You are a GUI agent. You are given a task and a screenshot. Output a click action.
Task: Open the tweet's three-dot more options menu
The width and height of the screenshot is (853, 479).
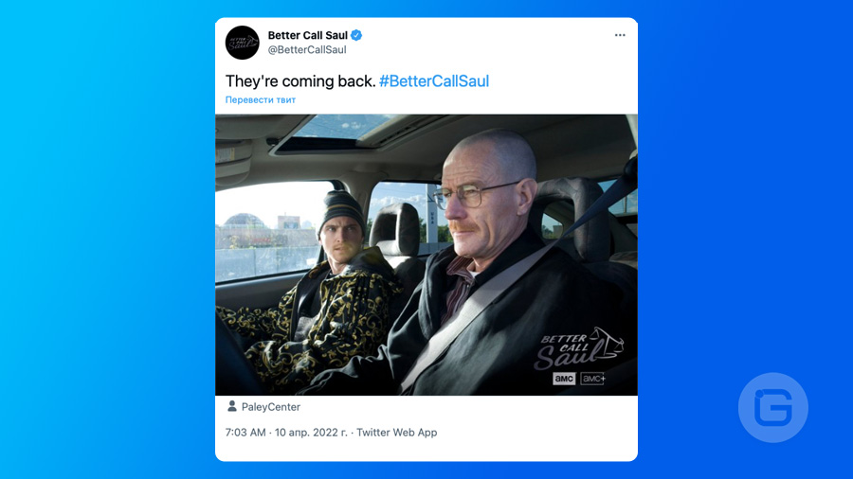pos(620,35)
